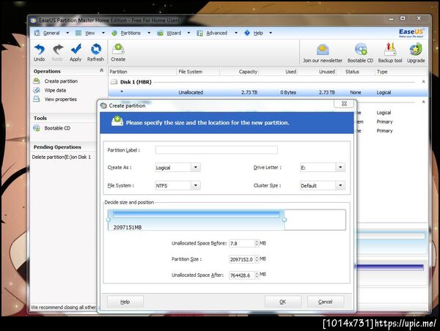Open the Partitions menu
Image resolution: width=440 pixels, height=331 pixels.
tap(131, 33)
